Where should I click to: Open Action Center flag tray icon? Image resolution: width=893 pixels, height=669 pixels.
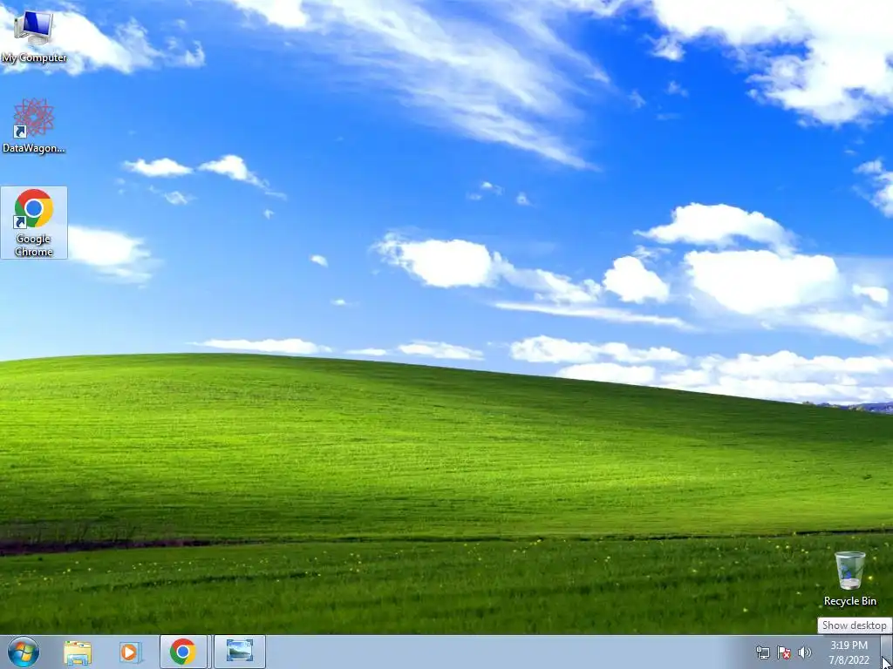click(784, 652)
